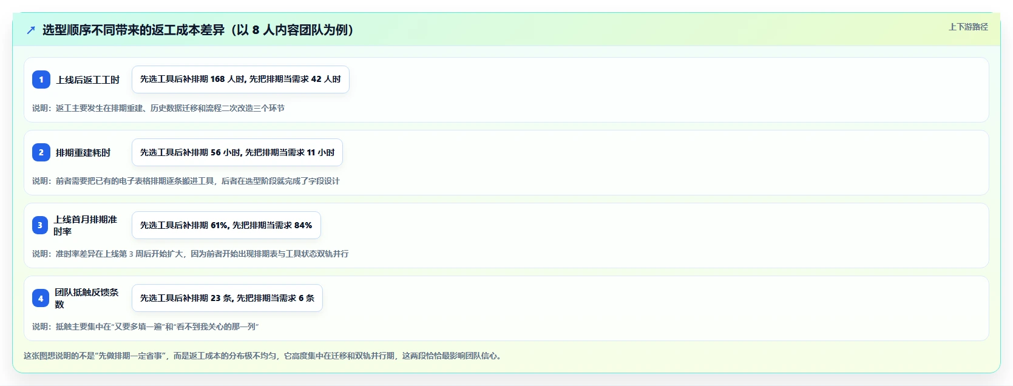Select the number 3 badge for 上线首月排期准时率

click(40, 225)
